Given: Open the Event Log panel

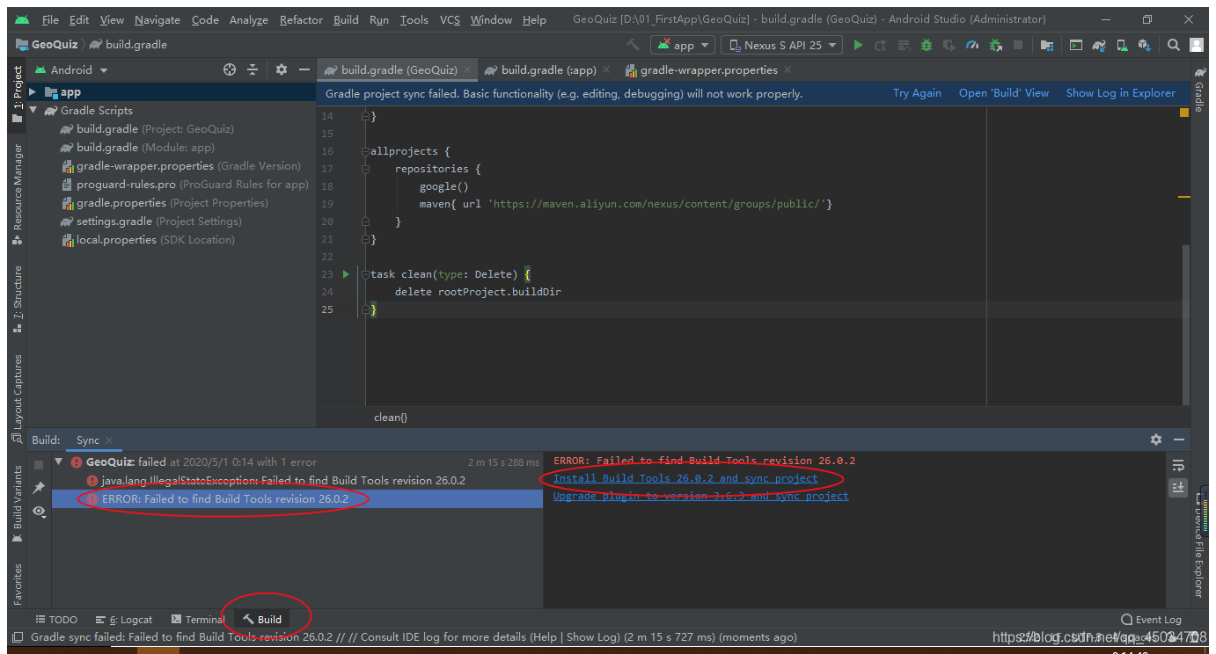Looking at the screenshot, I should (x=1151, y=619).
